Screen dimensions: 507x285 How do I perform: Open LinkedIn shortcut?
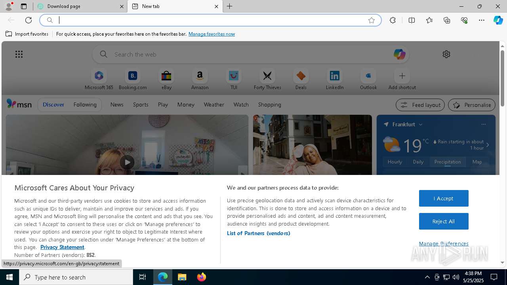pyautogui.click(x=335, y=80)
